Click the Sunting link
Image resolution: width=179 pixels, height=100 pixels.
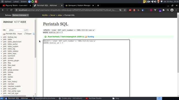point(91,37)
